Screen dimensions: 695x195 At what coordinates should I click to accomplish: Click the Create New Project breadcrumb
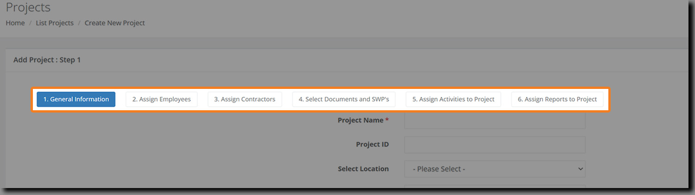[114, 23]
